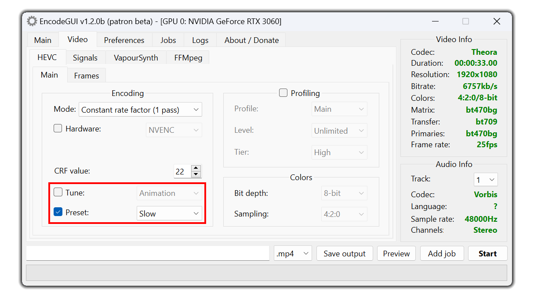Click the Add job button
The image size is (534, 298).
442,253
